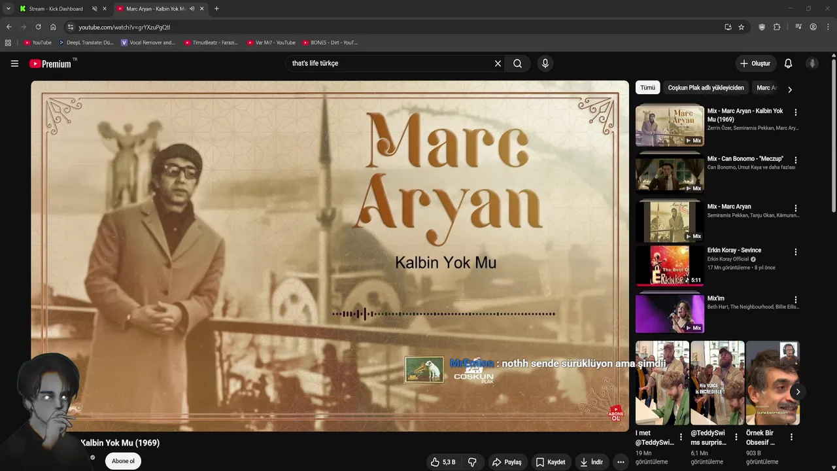This screenshot has width=837, height=471.
Task: Click inside the 'that's life türkçe' search field
Action: click(389, 63)
